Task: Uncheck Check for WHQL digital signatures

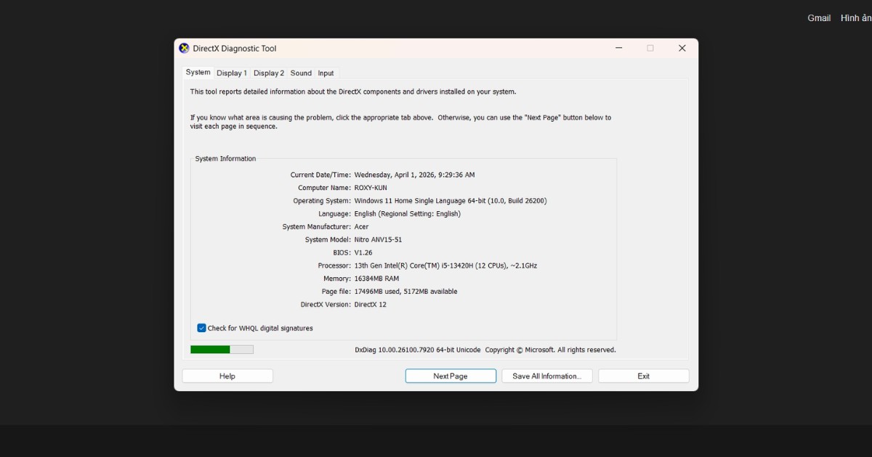Action: point(202,328)
